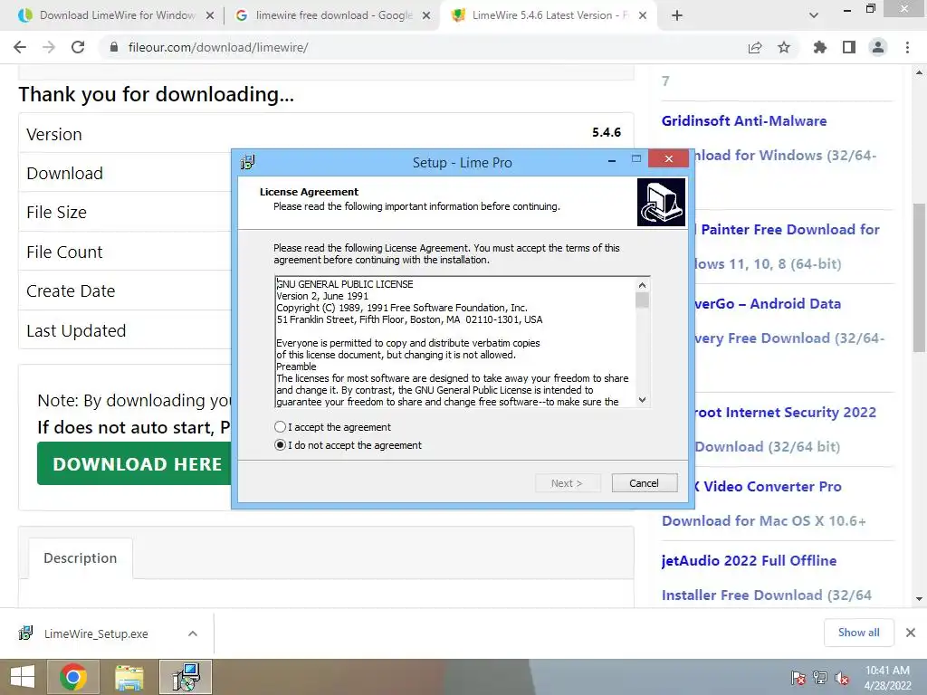Click the 'Last Updated' row label
The image size is (927, 695).
pos(76,330)
